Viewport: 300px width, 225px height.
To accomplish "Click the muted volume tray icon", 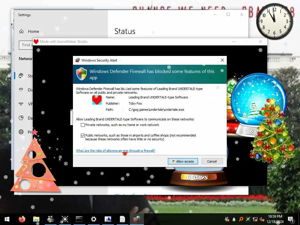I will 262,219.
